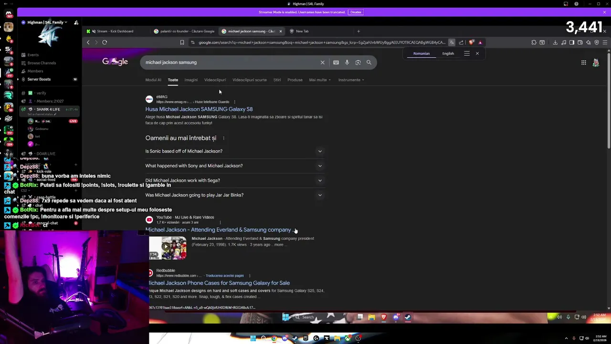Viewport: 611px width, 344px height.
Task: Open Discord Events in sidebar
Action: pyautogui.click(x=33, y=55)
